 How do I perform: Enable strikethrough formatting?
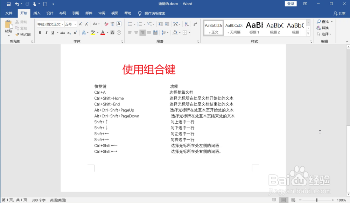click(x=63, y=32)
